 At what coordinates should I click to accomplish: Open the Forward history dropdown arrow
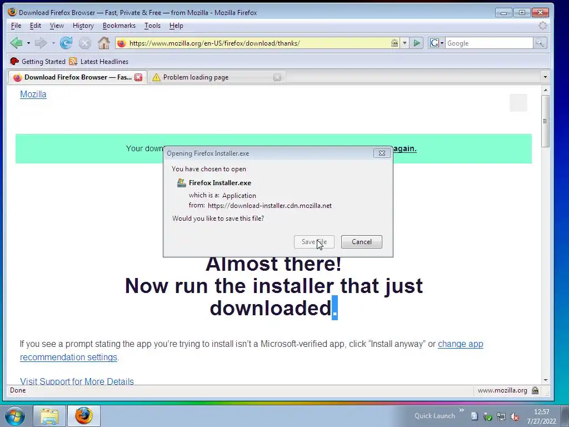pyautogui.click(x=53, y=43)
